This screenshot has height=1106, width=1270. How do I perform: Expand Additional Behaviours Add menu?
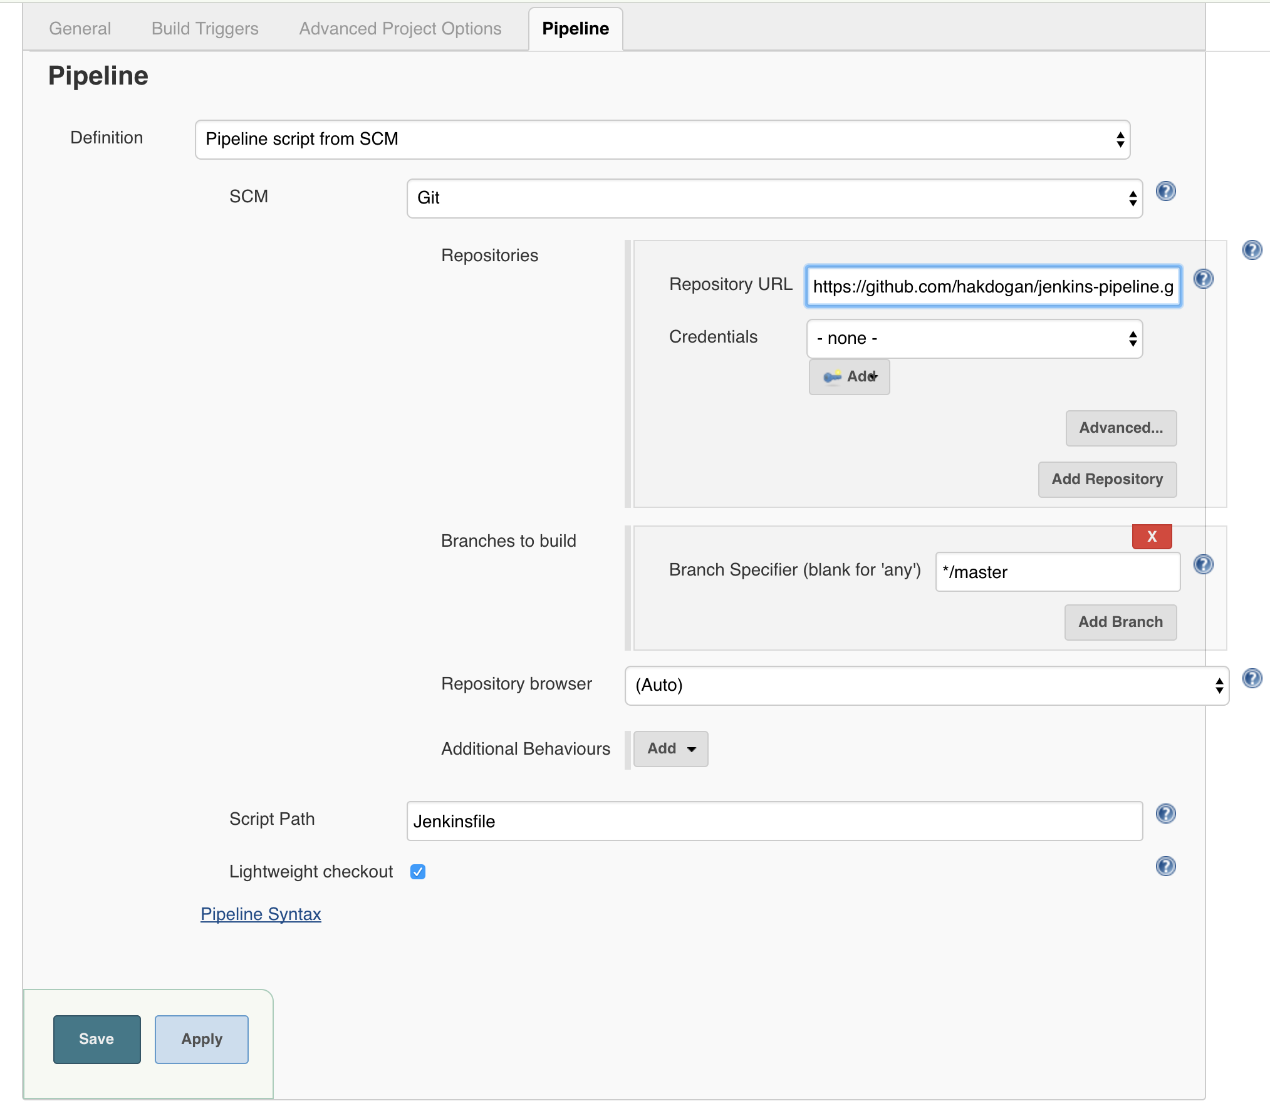tap(670, 748)
